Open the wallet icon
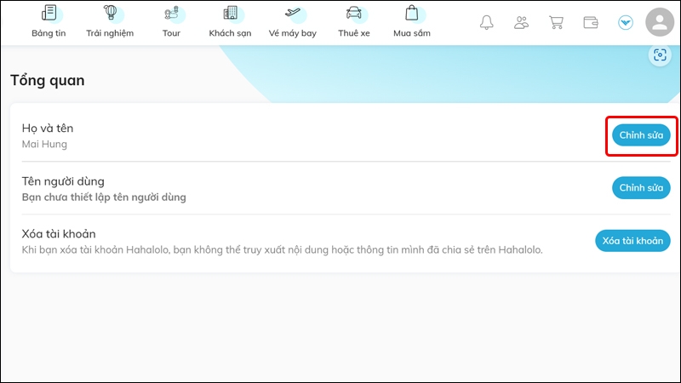Screen dimensions: 681x383 pyautogui.click(x=591, y=22)
